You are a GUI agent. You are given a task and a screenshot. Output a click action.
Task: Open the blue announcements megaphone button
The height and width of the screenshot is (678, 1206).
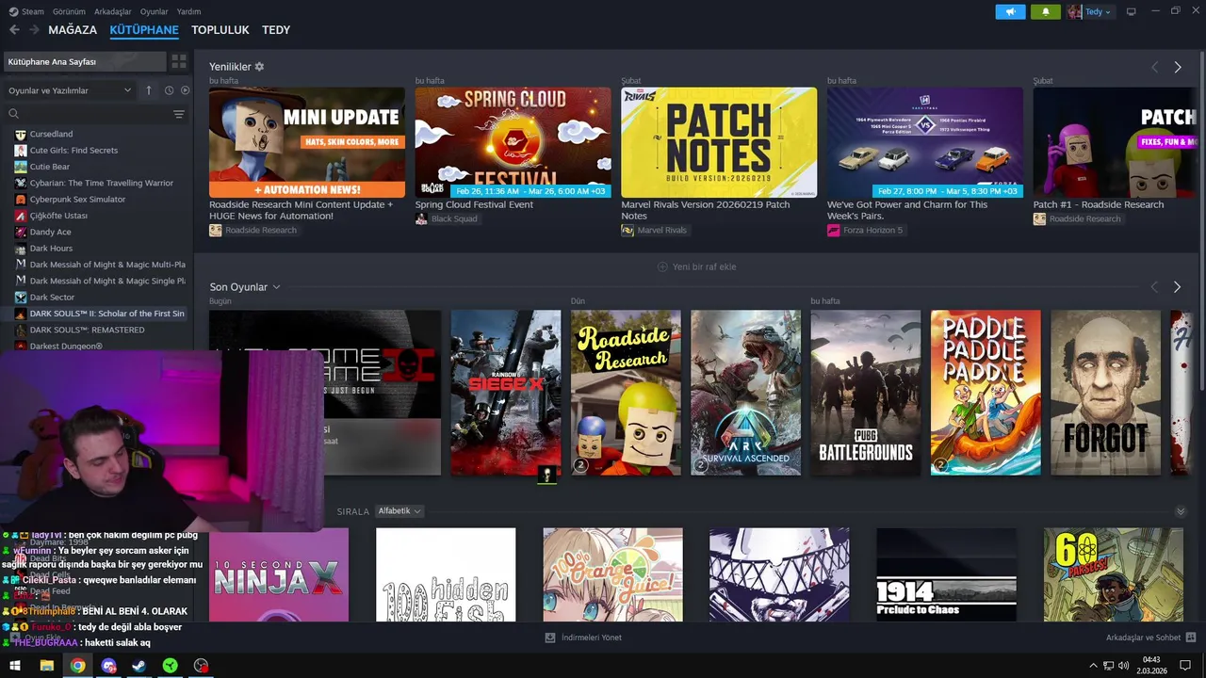[1010, 11]
